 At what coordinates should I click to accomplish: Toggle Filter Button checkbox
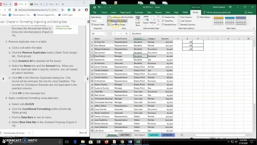pos(198,17)
